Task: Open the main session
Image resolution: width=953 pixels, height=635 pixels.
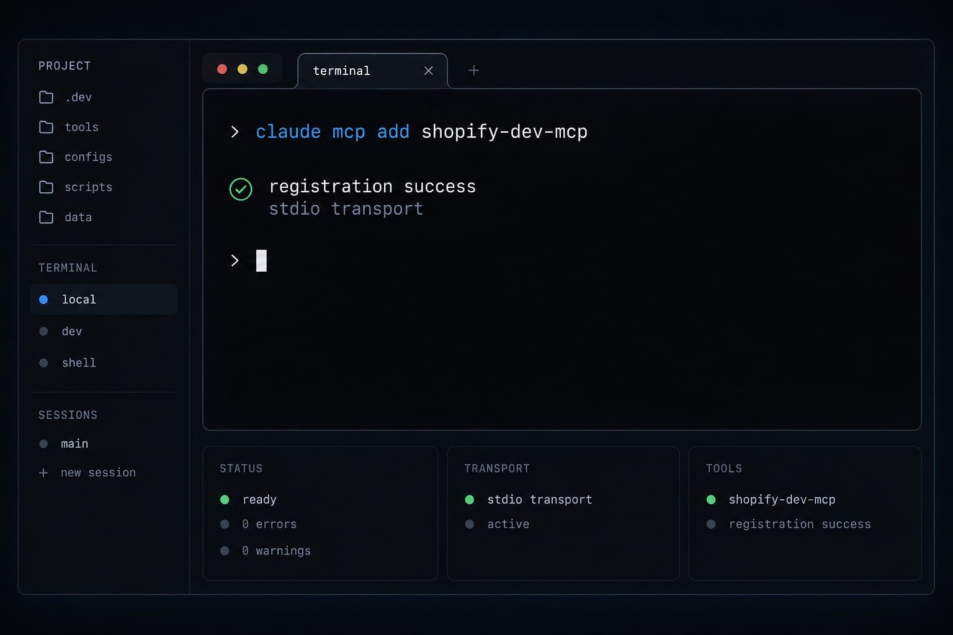Action: (x=74, y=444)
